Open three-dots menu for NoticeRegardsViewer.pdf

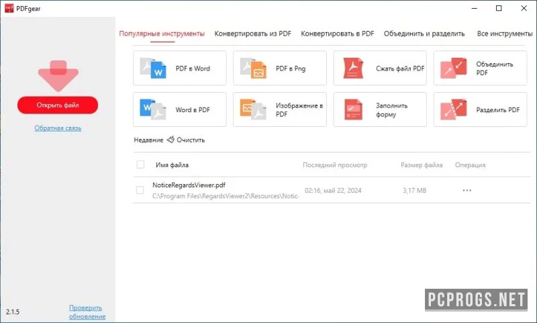(x=467, y=191)
